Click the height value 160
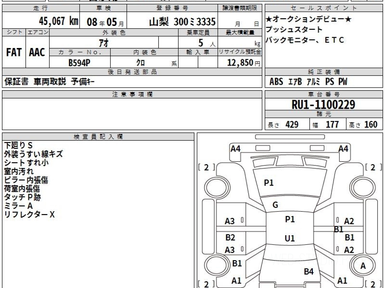 pos(371,124)
